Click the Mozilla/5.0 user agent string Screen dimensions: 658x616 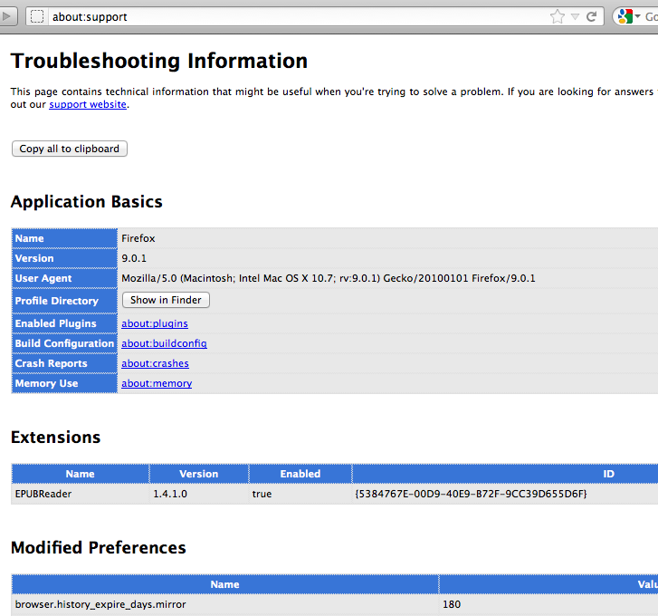point(329,278)
